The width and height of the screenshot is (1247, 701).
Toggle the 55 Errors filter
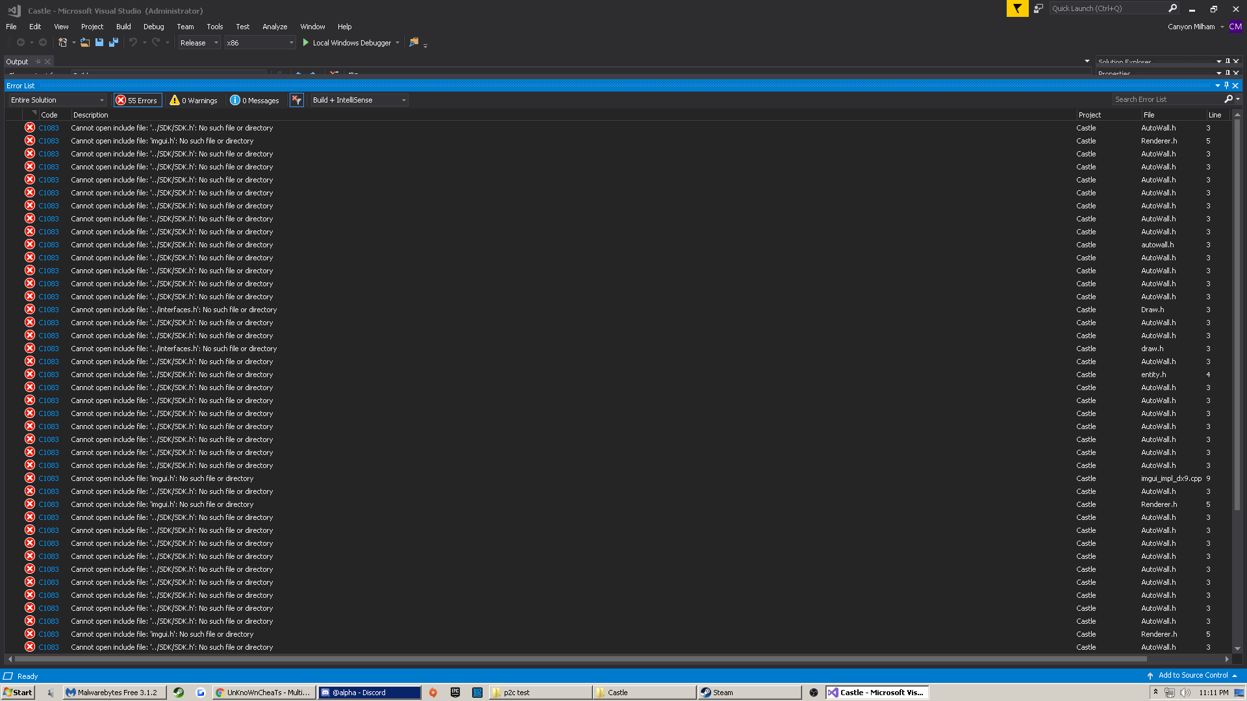tap(138, 100)
